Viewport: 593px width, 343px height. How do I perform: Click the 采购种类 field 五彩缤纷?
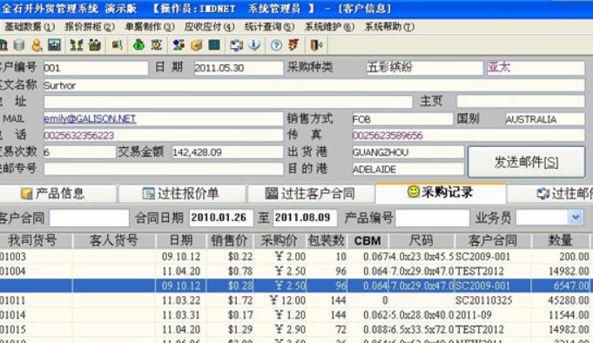click(425, 68)
